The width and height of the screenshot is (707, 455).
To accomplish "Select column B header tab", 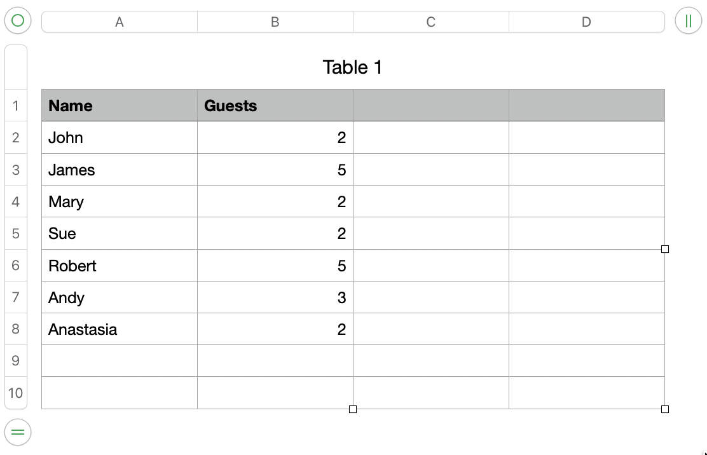I will [x=275, y=22].
